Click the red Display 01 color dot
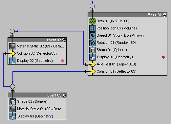The image size is (171, 124). [x=163, y=57]
